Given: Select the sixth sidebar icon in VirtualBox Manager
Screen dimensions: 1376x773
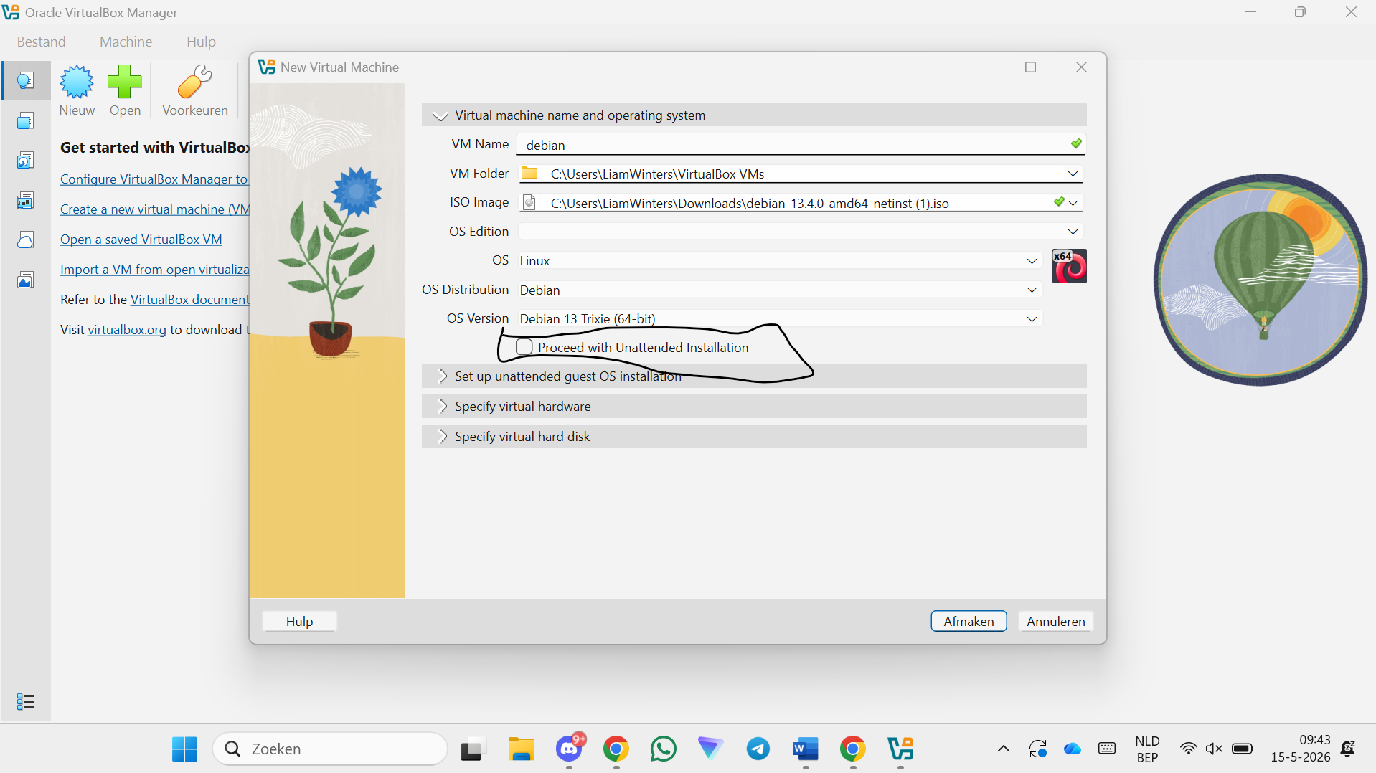Looking at the screenshot, I should point(26,280).
